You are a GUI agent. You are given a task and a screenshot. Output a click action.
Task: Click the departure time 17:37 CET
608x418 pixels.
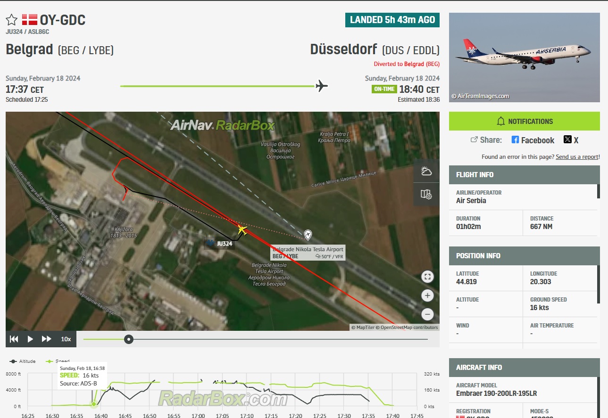[25, 89]
